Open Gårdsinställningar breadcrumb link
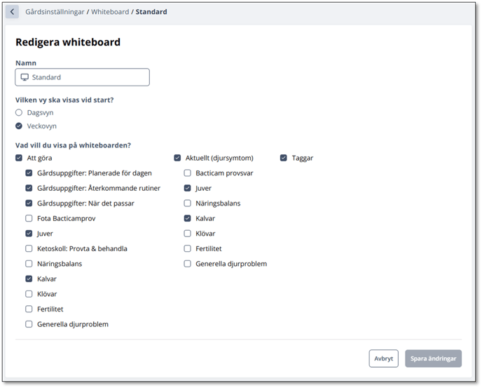Image resolution: width=482 pixels, height=388 pixels. click(55, 12)
